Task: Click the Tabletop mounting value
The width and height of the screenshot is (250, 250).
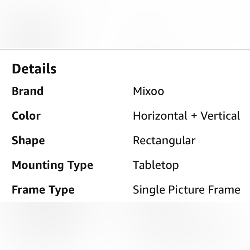Action: pos(156,165)
